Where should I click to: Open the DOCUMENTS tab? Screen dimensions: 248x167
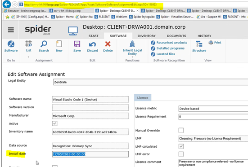pyautogui.click(x=176, y=36)
